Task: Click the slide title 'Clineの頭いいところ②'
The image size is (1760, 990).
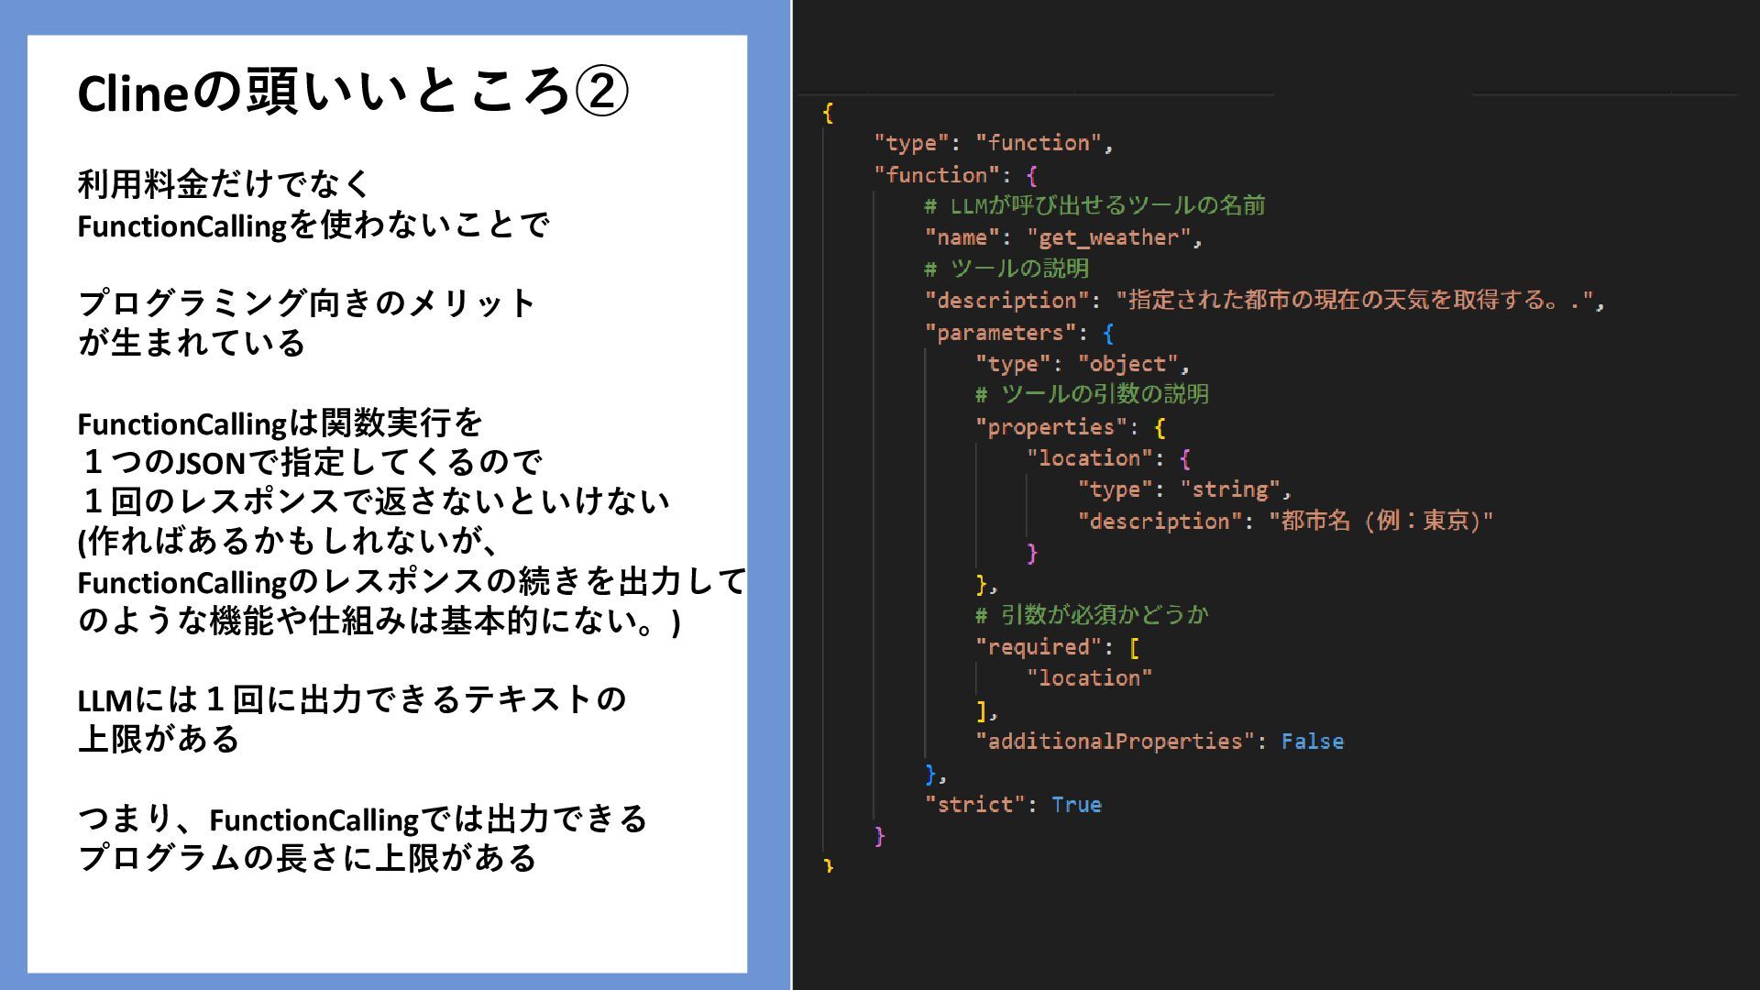Action: (353, 93)
